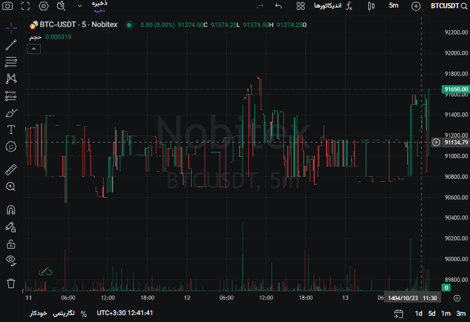
Task: Delete all drawings with trash icon
Action: click(x=11, y=283)
